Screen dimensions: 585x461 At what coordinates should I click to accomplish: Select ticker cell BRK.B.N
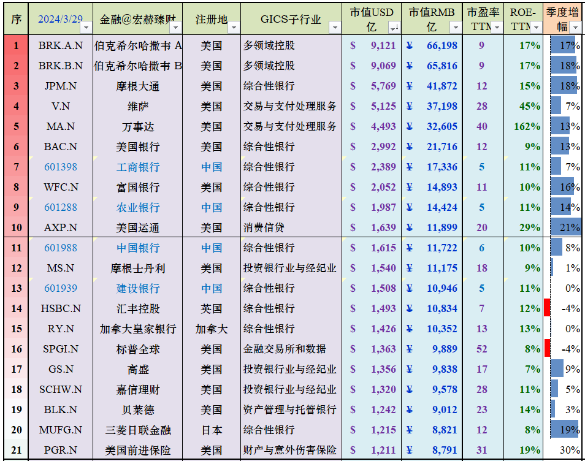[x=61, y=66]
